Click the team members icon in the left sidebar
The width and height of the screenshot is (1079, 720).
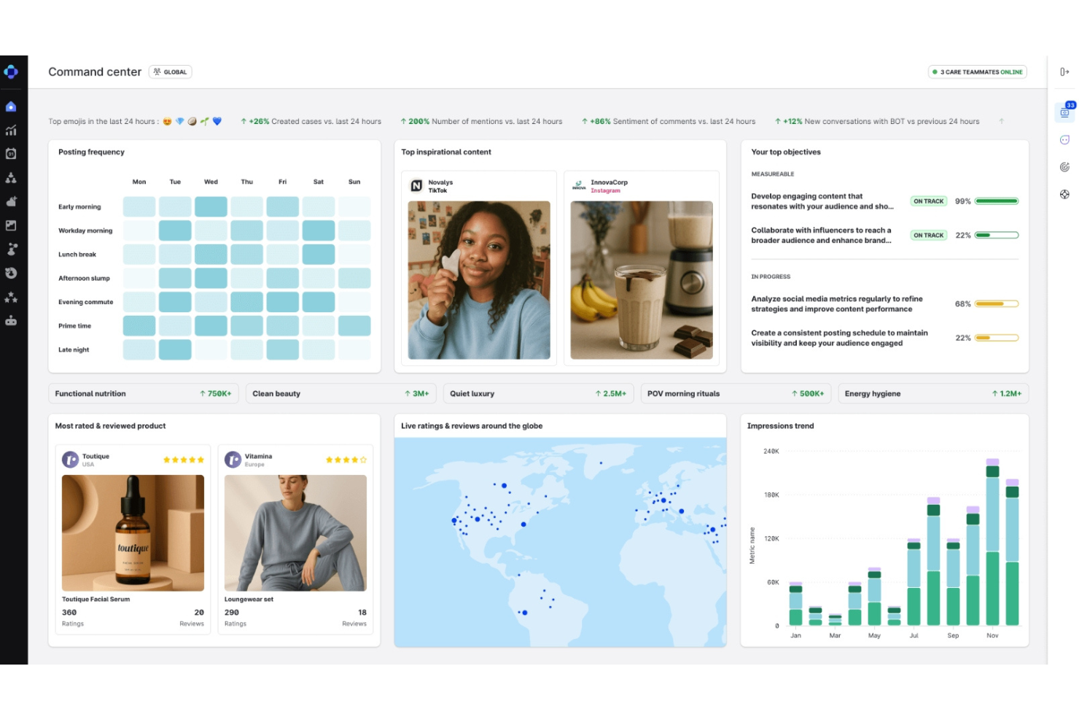[11, 177]
